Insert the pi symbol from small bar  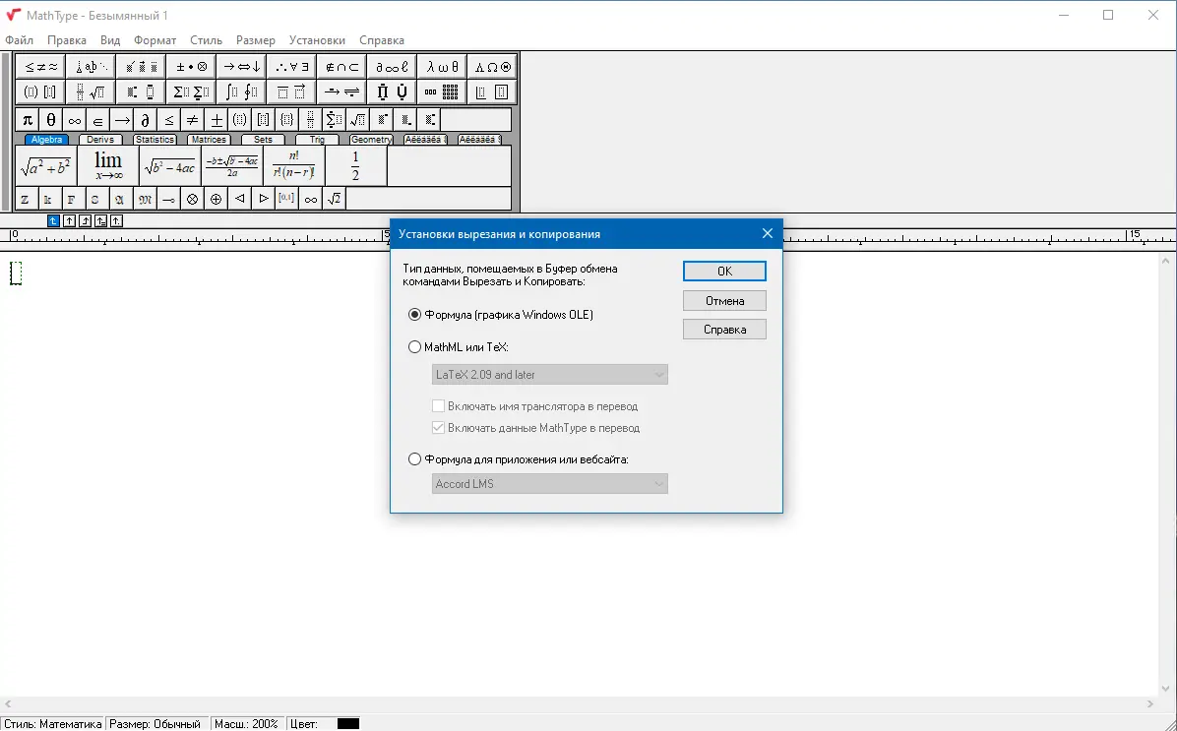28,119
